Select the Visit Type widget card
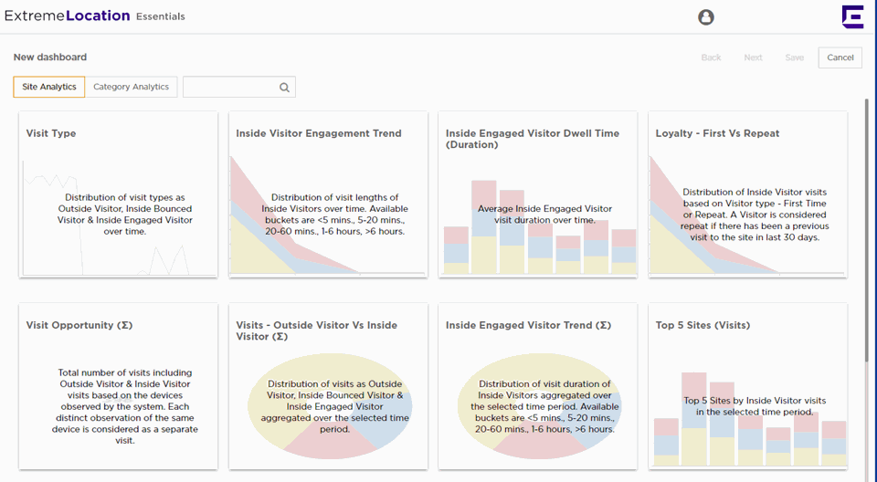This screenshot has height=482, width=877. [x=119, y=194]
